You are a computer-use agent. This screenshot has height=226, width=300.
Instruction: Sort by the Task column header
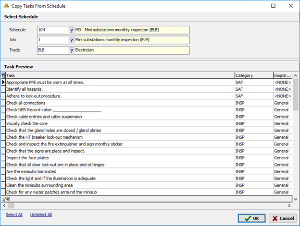tap(120, 75)
